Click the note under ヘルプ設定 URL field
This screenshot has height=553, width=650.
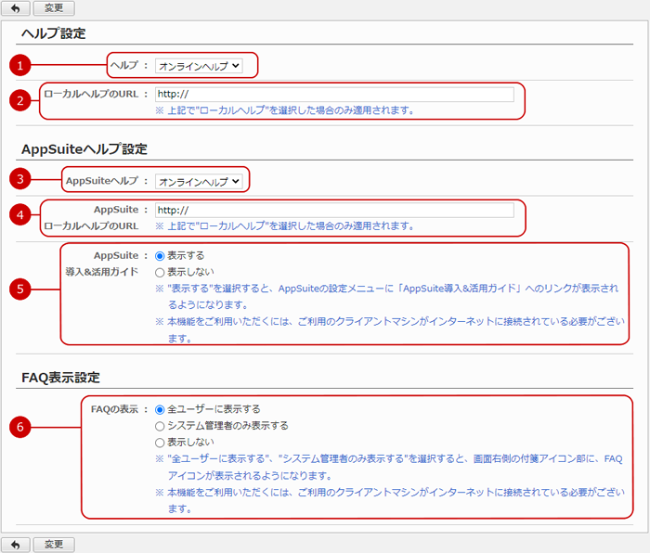285,110
